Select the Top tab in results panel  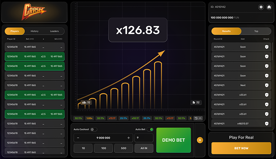256,31
